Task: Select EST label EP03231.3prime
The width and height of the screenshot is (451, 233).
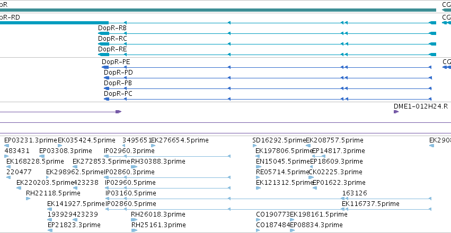Action: click(x=31, y=140)
